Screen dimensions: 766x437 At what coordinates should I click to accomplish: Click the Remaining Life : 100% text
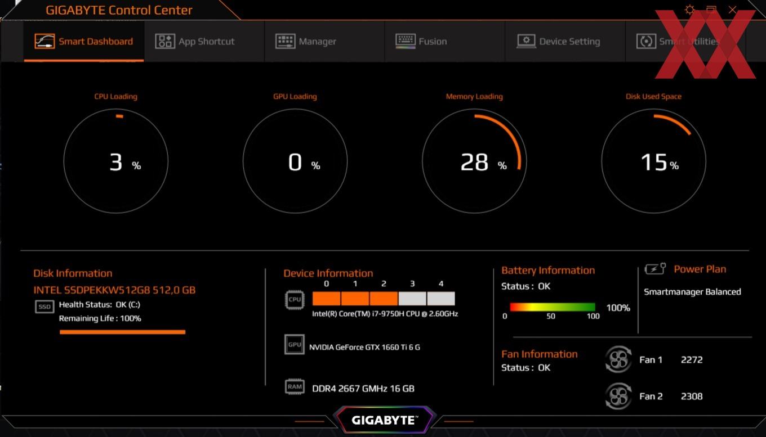[x=100, y=318]
